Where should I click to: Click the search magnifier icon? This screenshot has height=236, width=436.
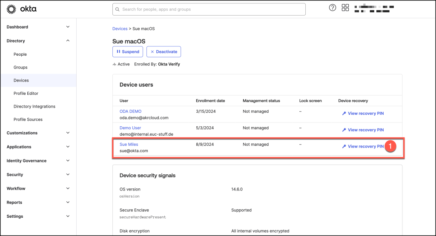(118, 9)
